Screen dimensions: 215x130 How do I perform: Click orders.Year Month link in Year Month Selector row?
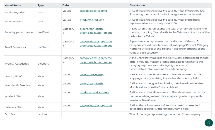(x=91, y=83)
